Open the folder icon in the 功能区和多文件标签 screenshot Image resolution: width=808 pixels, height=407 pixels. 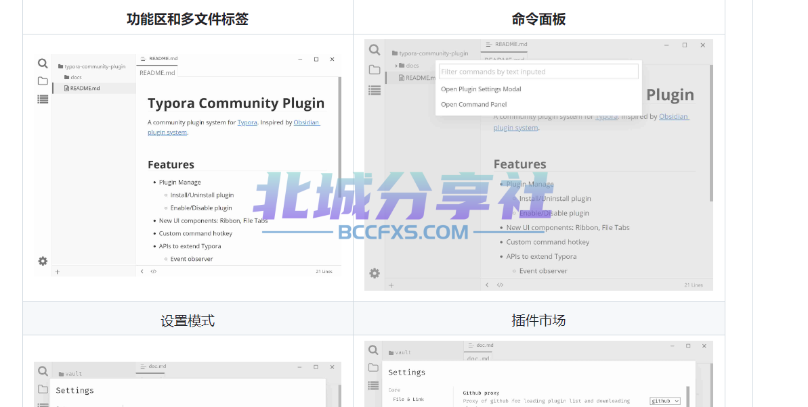43,81
